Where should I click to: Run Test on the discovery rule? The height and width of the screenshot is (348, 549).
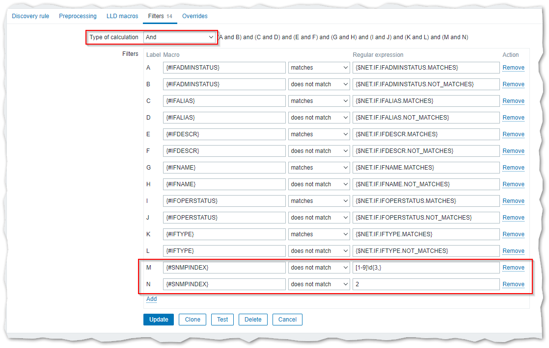click(x=222, y=320)
